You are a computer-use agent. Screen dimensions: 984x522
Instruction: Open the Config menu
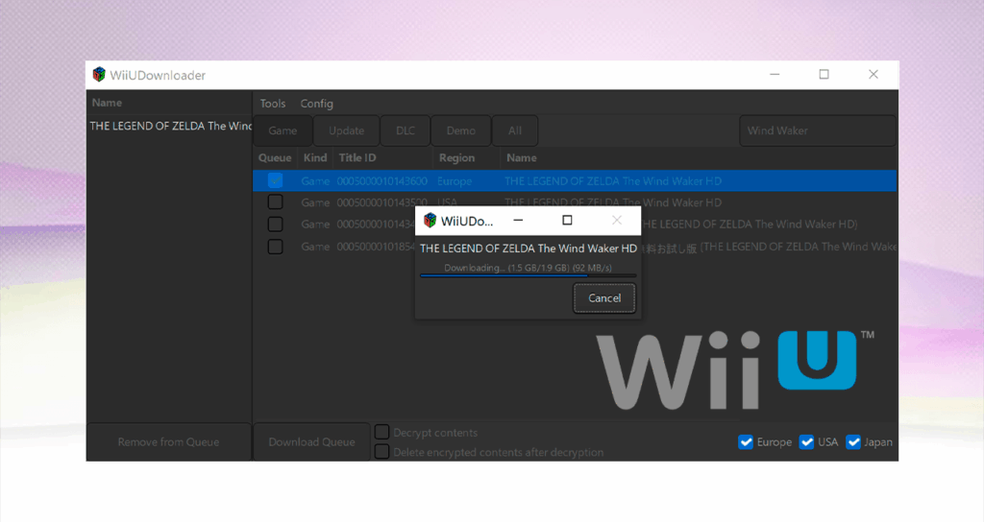pyautogui.click(x=317, y=104)
